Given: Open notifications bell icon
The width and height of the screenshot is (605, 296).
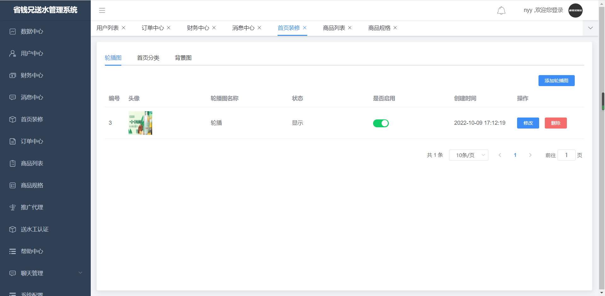Looking at the screenshot, I should click(501, 11).
